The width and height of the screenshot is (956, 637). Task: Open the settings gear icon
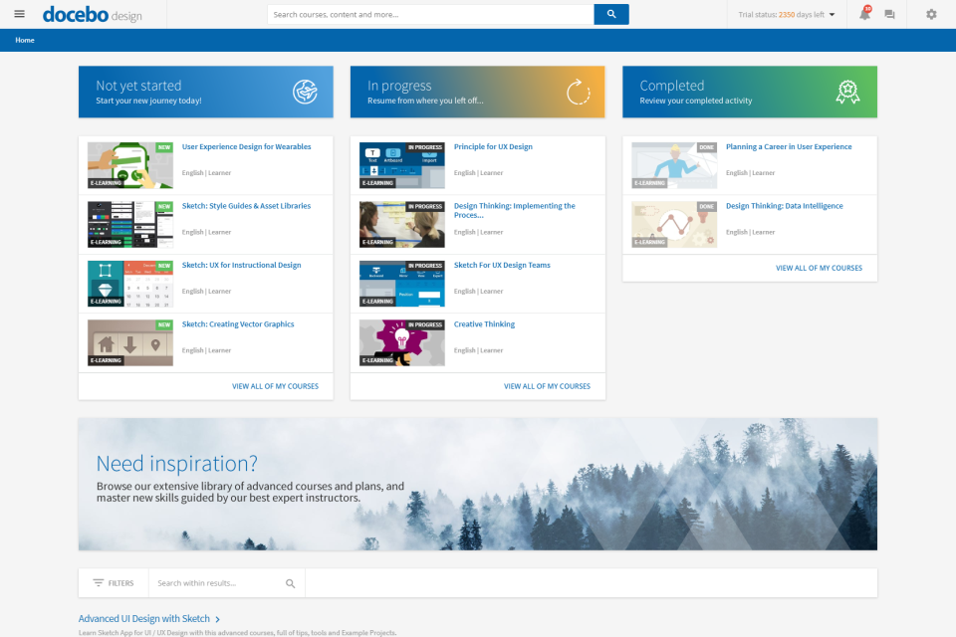pos(931,14)
